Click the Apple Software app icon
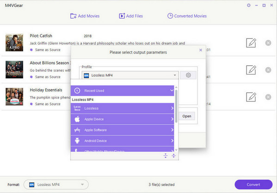277x193 pixels. coord(77,130)
